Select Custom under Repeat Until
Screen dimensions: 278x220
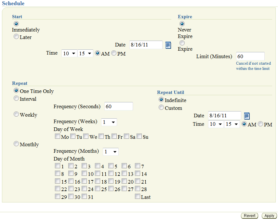pos(161,107)
